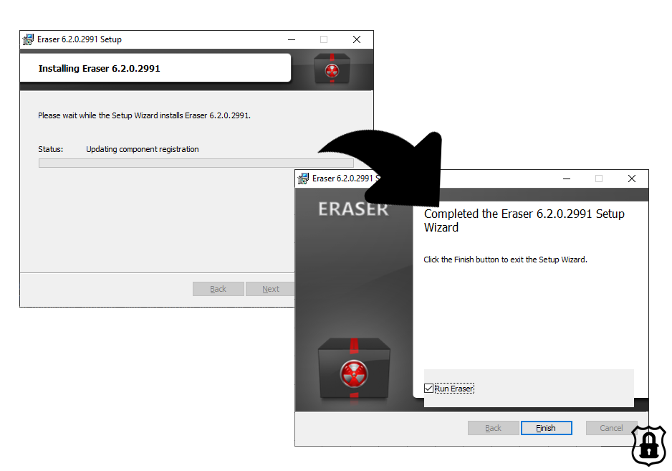Click the installation progress bar
The height and width of the screenshot is (471, 672).
(x=196, y=163)
